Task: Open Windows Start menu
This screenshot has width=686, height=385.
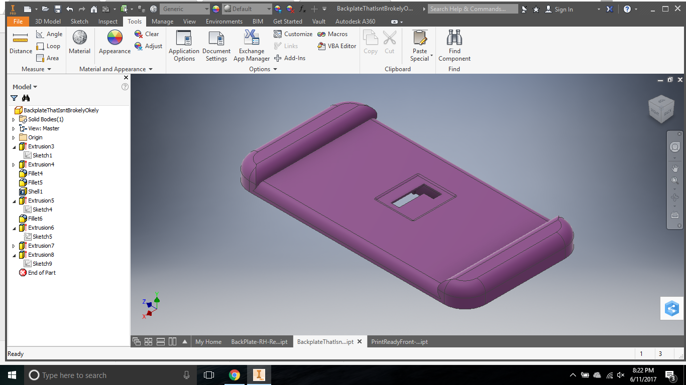Action: pos(12,375)
